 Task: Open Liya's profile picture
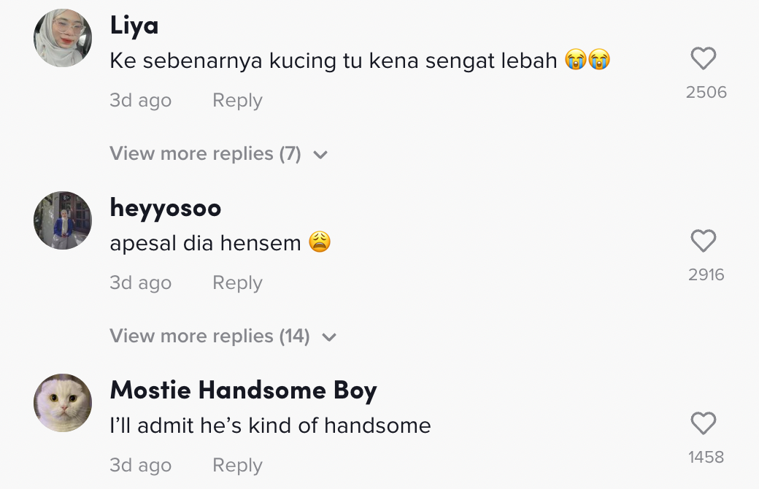tap(63, 38)
